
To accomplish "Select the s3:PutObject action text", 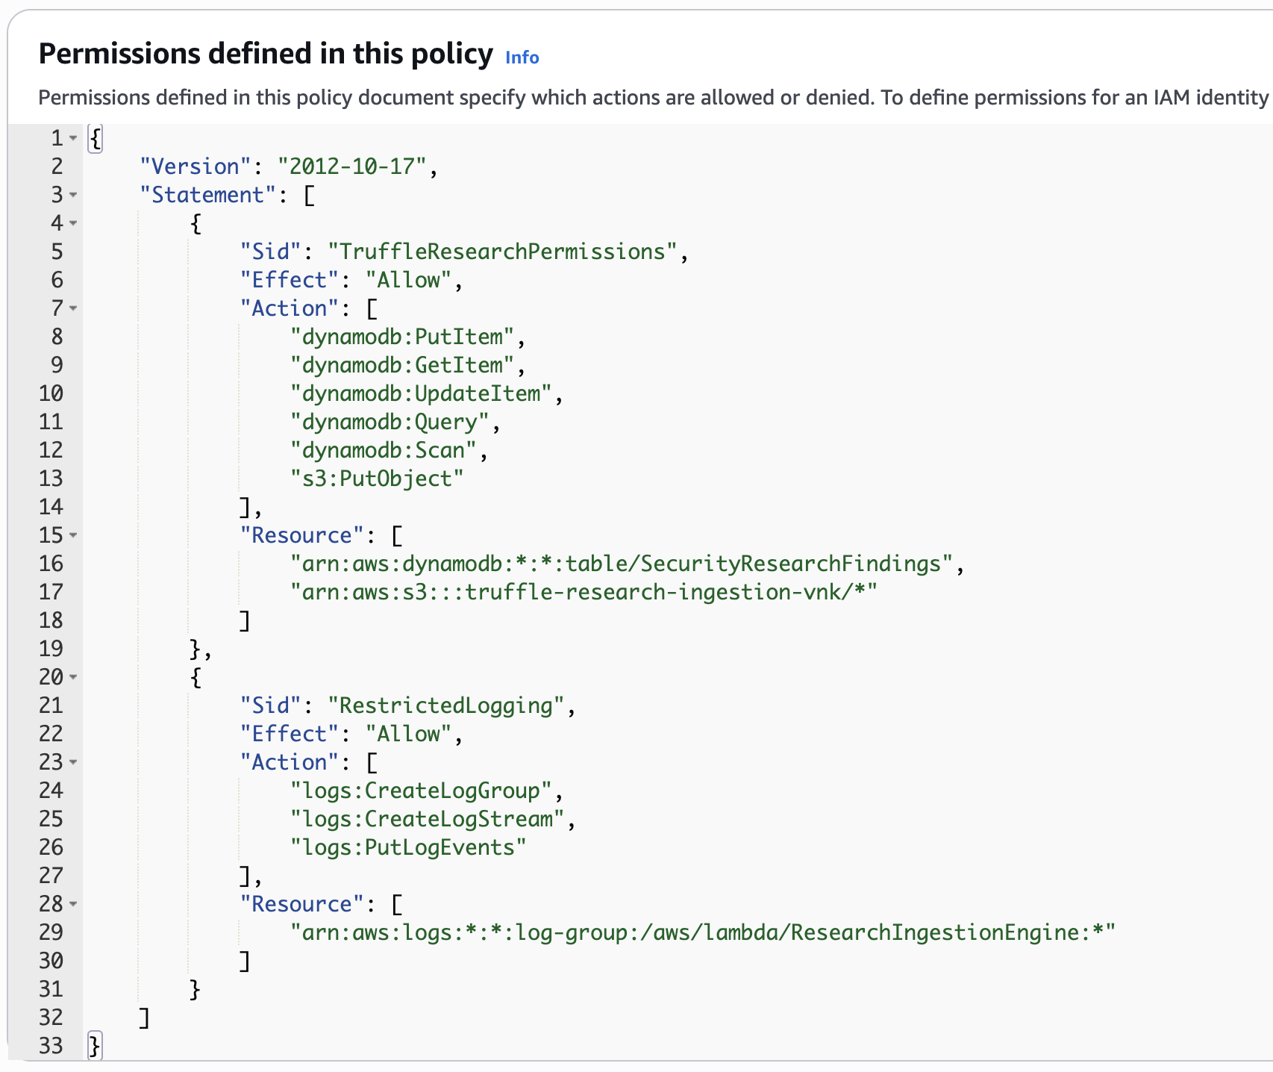I will pos(378,478).
